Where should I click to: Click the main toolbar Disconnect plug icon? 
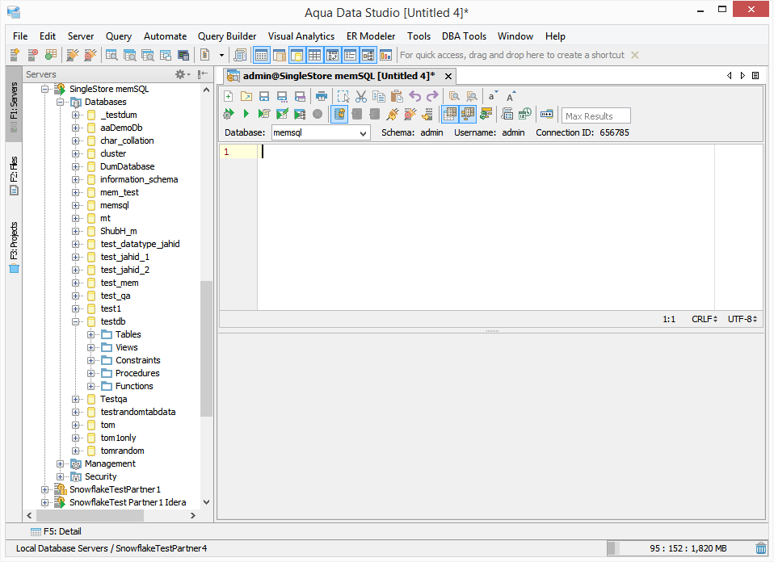(90, 55)
